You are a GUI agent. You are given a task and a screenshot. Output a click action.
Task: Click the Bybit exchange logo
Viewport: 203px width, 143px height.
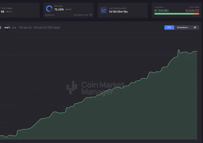click(x=7, y=27)
